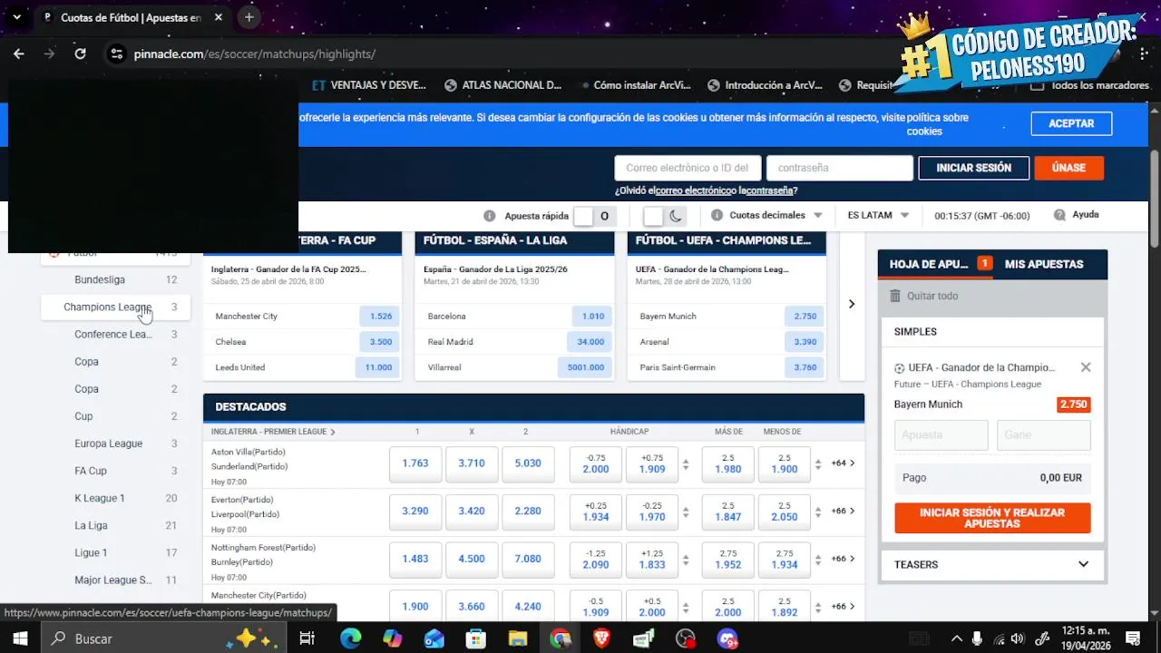Screen dimensions: 1161x653
Task: Click the orange ÚNASE button
Action: [x=1068, y=168]
